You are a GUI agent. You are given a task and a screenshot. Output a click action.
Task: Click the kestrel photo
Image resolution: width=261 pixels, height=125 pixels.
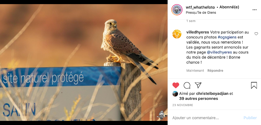tap(84, 63)
